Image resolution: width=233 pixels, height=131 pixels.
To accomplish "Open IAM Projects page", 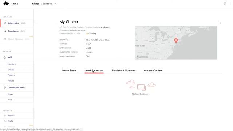I will pos(11,75).
